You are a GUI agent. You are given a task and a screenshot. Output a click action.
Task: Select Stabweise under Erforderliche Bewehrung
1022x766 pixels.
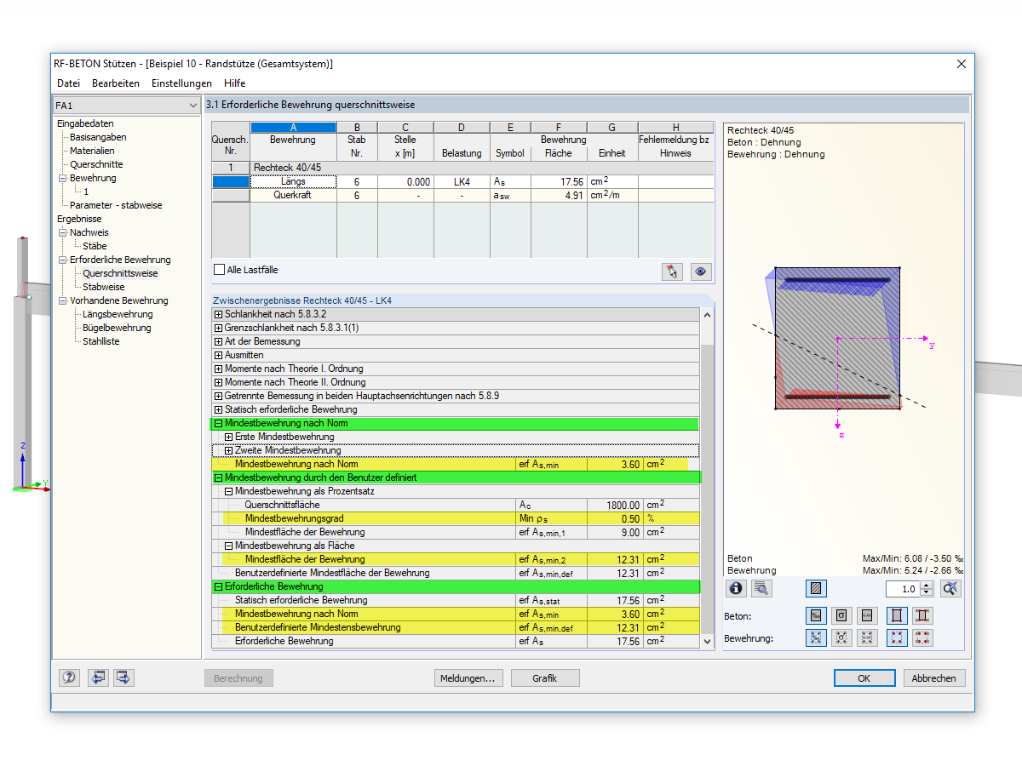pyautogui.click(x=103, y=287)
